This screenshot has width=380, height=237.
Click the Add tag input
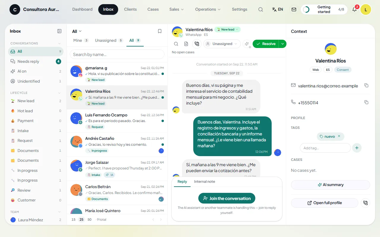[325, 148]
